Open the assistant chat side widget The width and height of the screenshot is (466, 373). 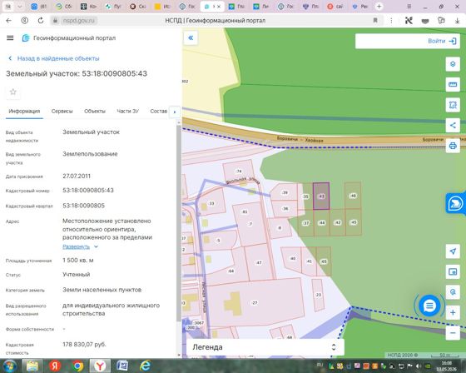(456, 203)
